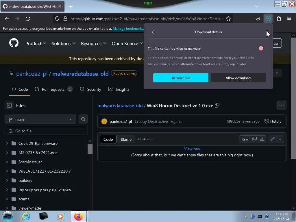Collapse the Files side panel icon
The image size is (296, 222).
(9, 105)
